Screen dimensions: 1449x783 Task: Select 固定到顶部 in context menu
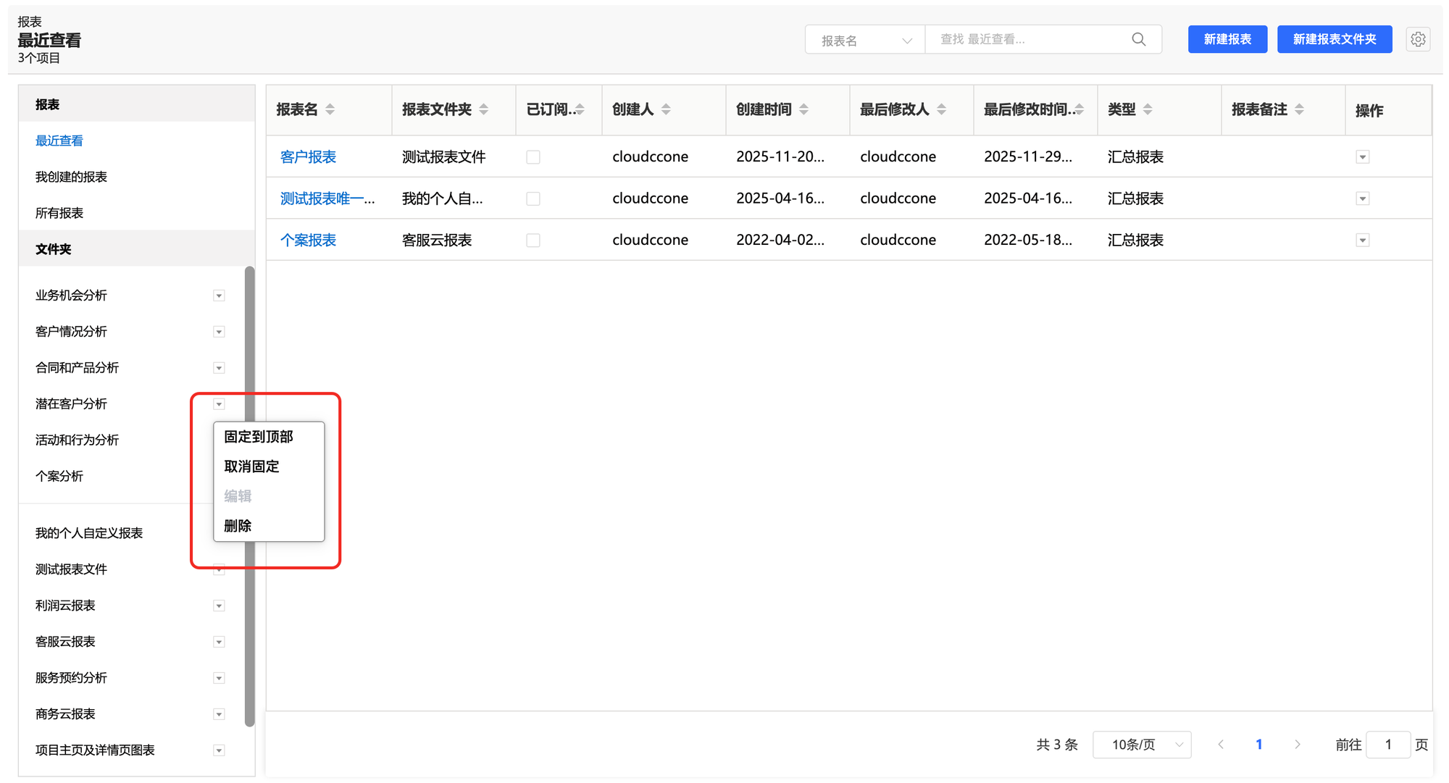click(x=259, y=437)
